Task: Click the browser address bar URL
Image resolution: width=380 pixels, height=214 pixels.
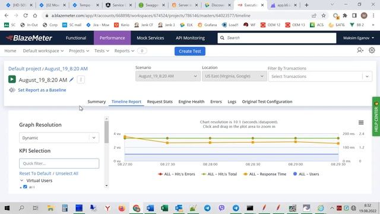Action: (151, 15)
